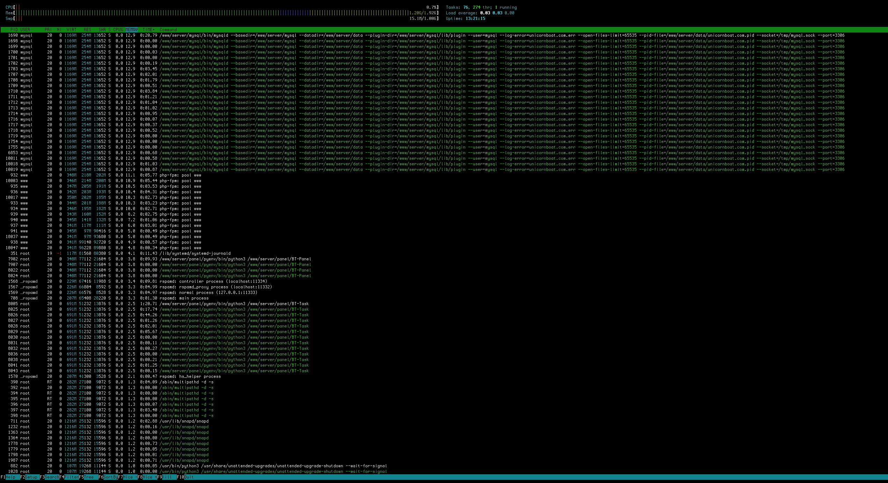
Task: Select php-fpm row with PID 10003
Action: 444,181
